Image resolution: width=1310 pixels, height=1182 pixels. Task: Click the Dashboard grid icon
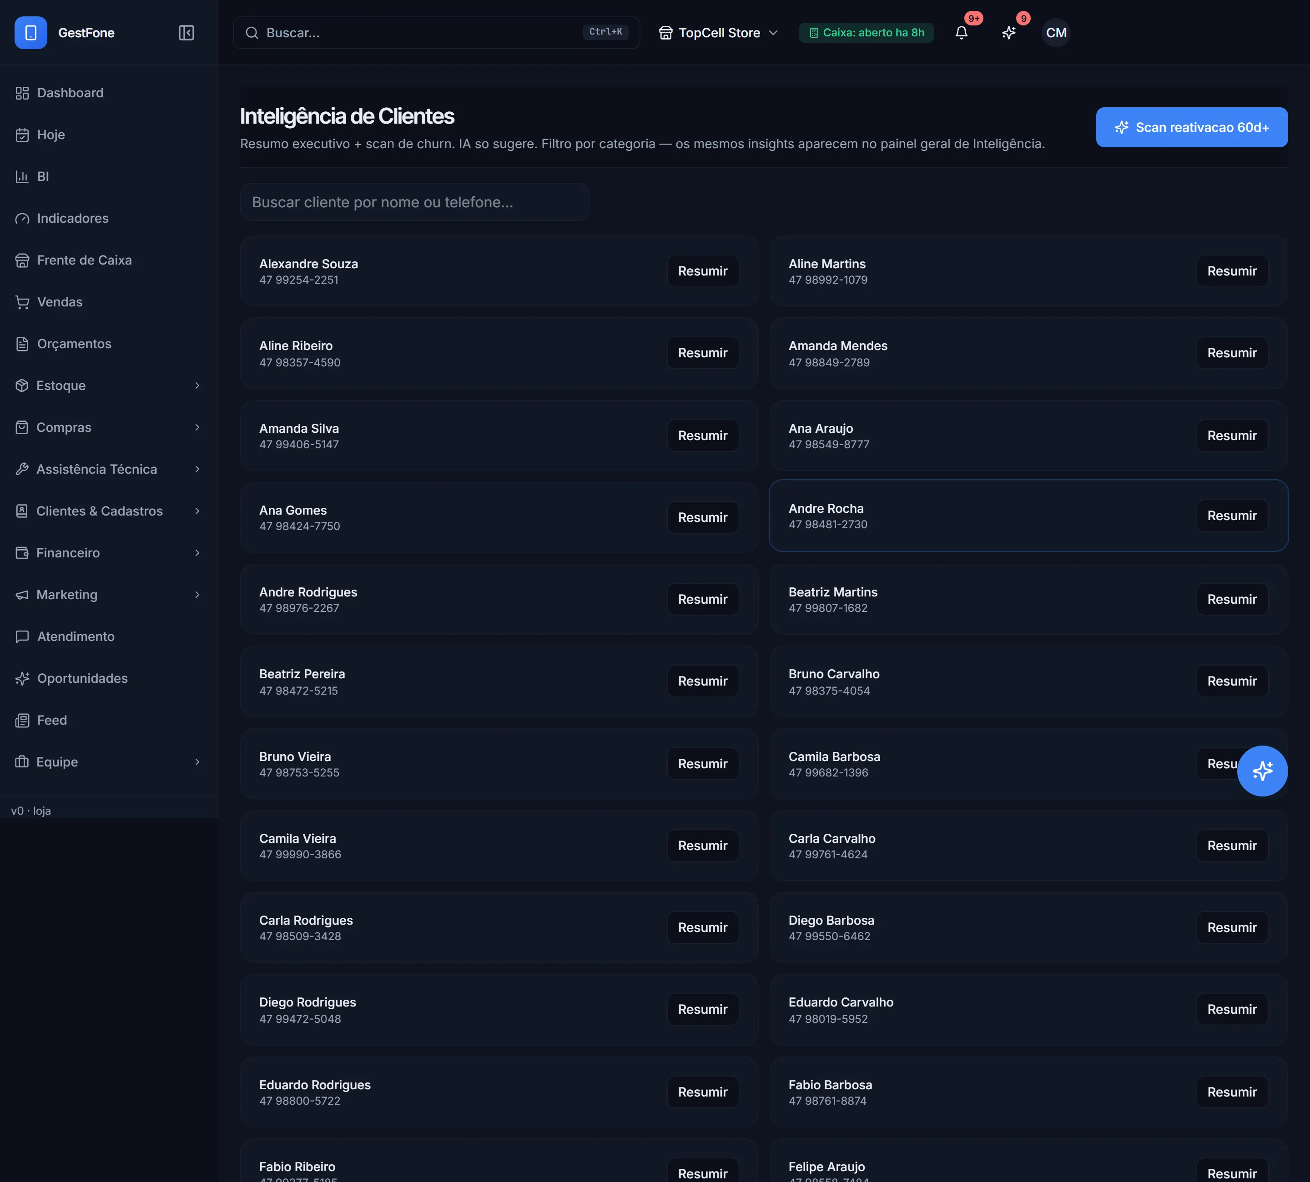pyautogui.click(x=22, y=93)
